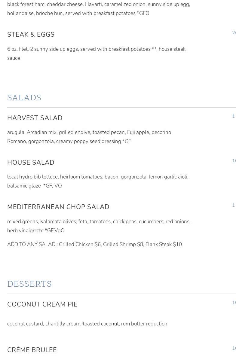The height and width of the screenshot is (360, 236).
Task: Click the price next to Harvest Salad
Action: (x=234, y=116)
